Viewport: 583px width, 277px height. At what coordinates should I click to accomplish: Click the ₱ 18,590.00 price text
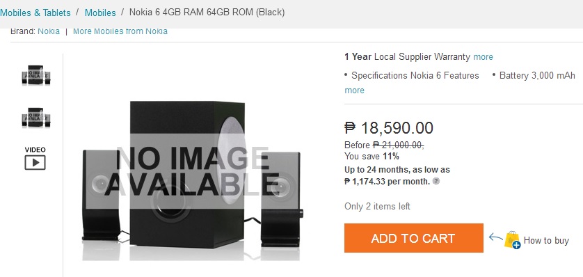point(389,128)
